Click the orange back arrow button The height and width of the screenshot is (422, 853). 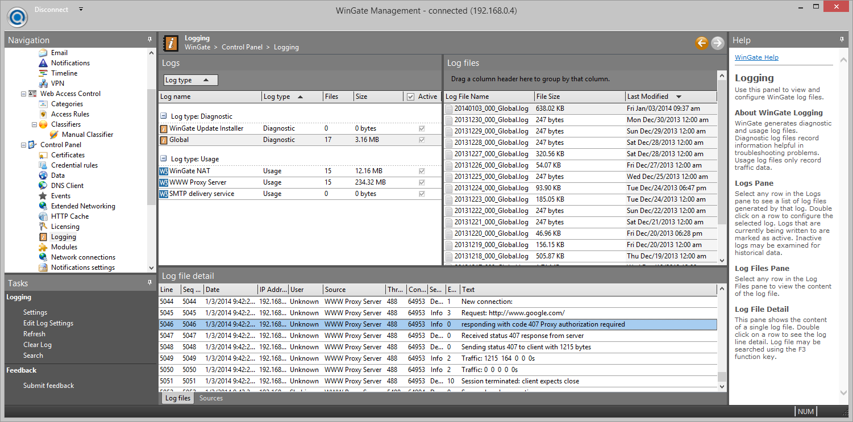click(x=702, y=43)
